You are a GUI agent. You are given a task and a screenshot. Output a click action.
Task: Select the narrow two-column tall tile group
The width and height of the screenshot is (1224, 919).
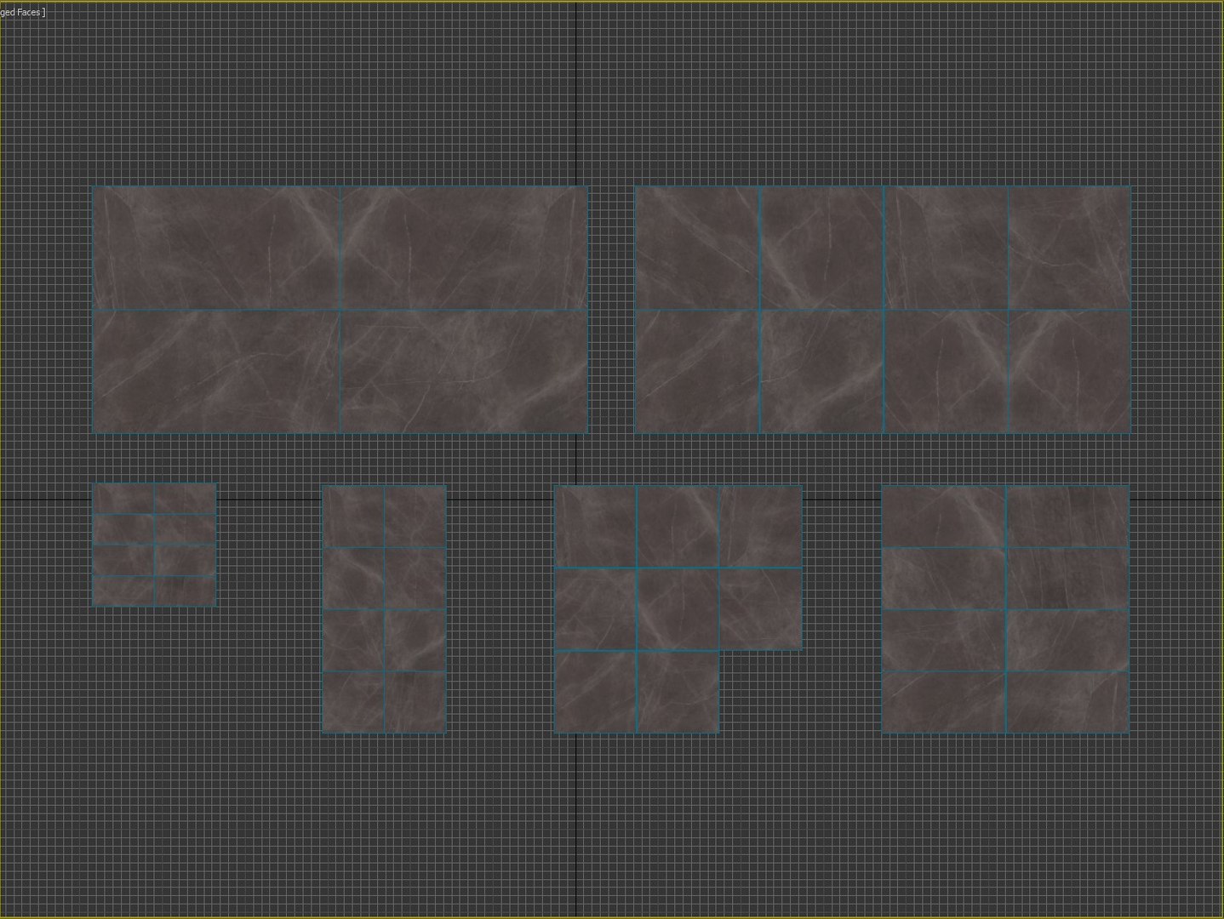click(384, 609)
